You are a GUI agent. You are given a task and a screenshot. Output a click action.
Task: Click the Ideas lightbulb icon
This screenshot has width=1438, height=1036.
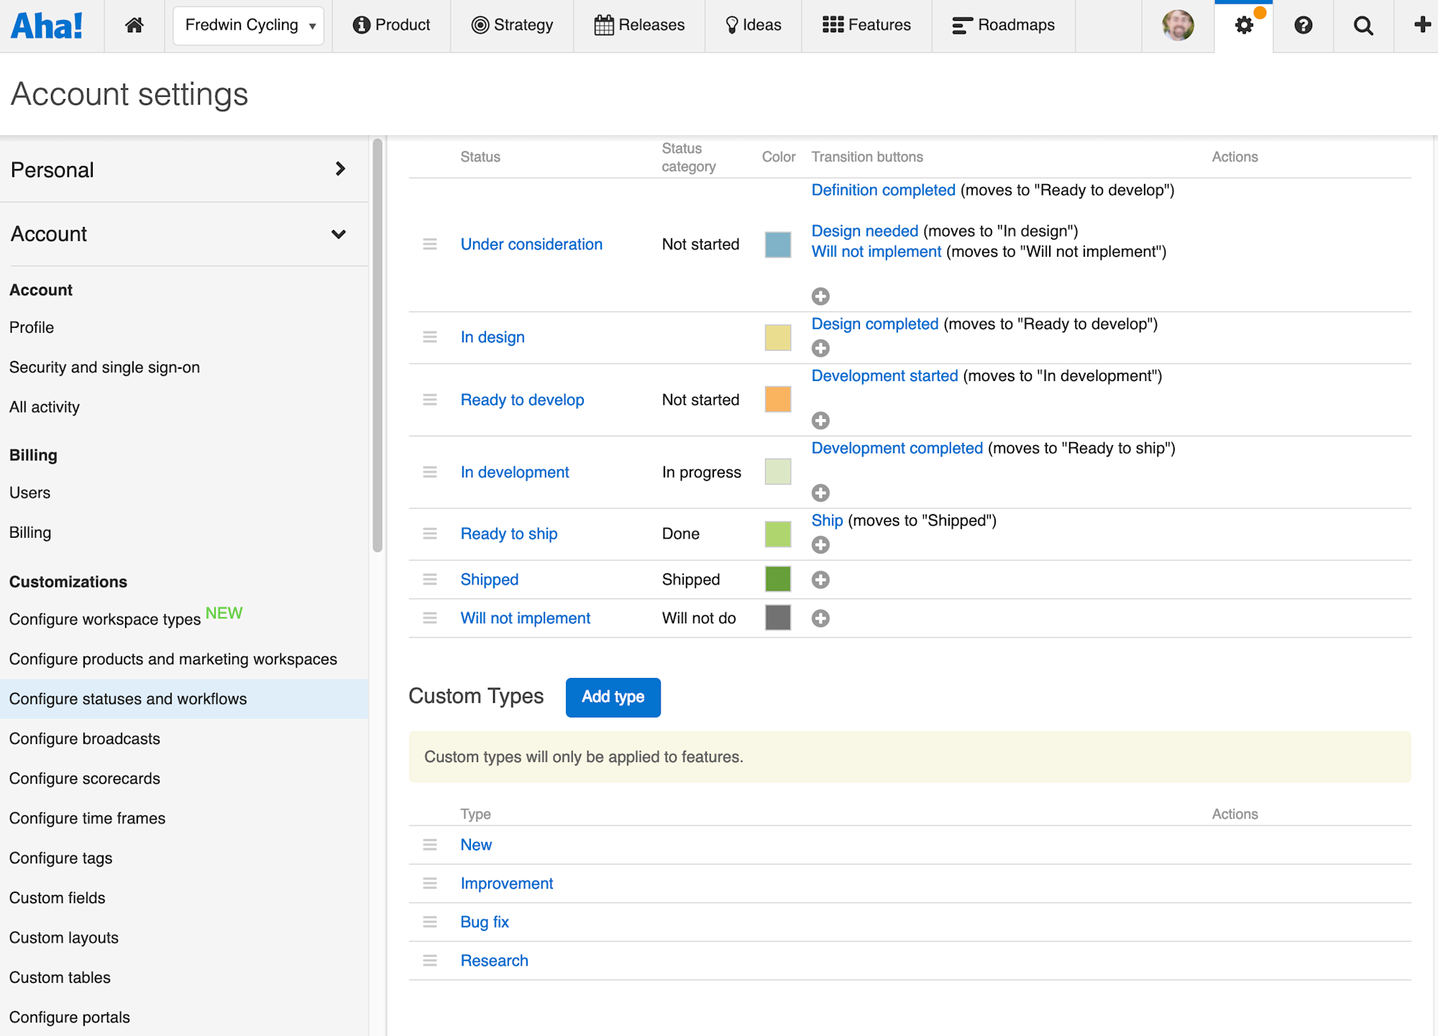[x=733, y=24]
